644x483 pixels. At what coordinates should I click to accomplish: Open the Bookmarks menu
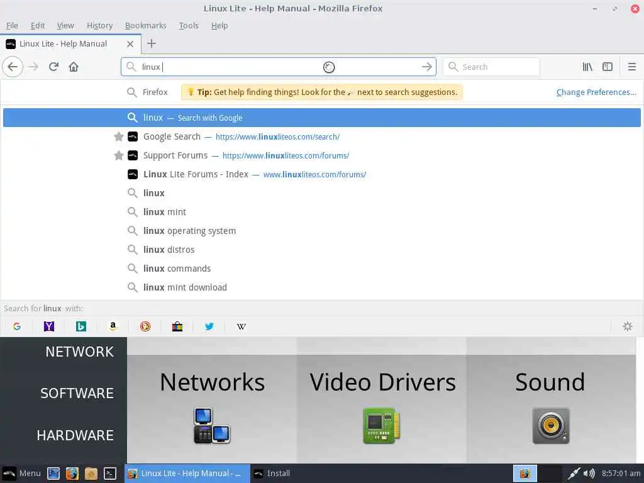[x=145, y=25]
